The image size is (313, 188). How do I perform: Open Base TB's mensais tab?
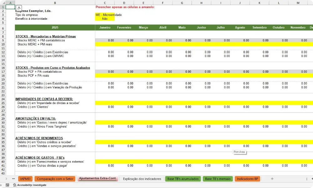[x=218, y=179]
